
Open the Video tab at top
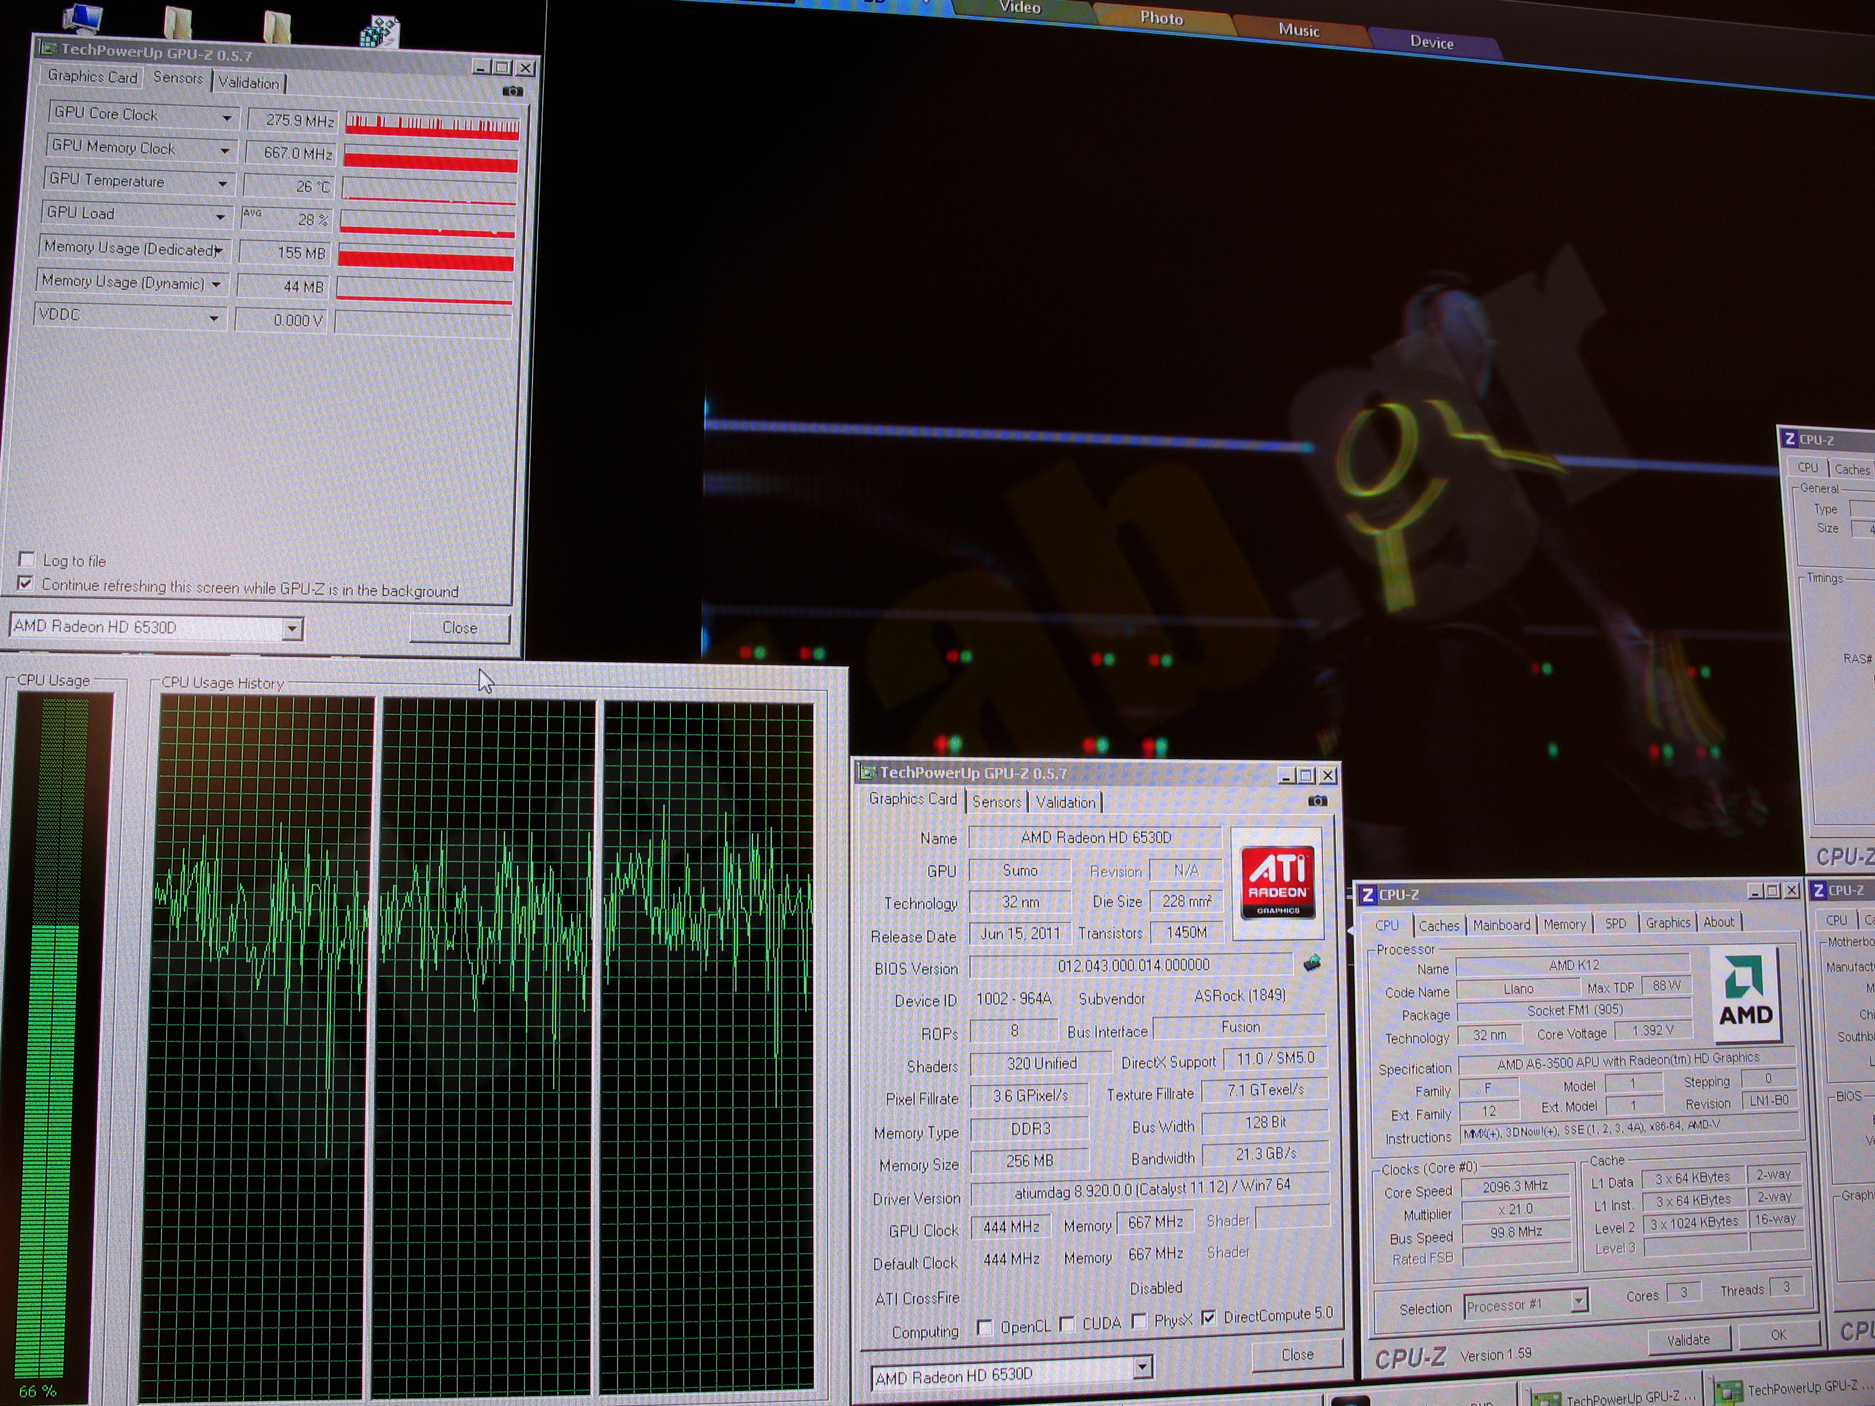(x=1020, y=7)
